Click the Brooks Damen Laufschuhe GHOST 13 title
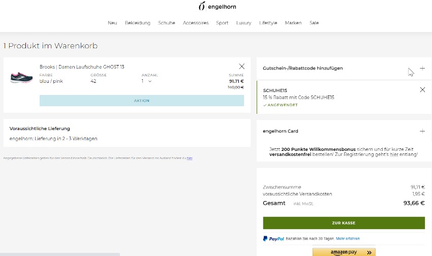The height and width of the screenshot is (256, 432). [82, 67]
